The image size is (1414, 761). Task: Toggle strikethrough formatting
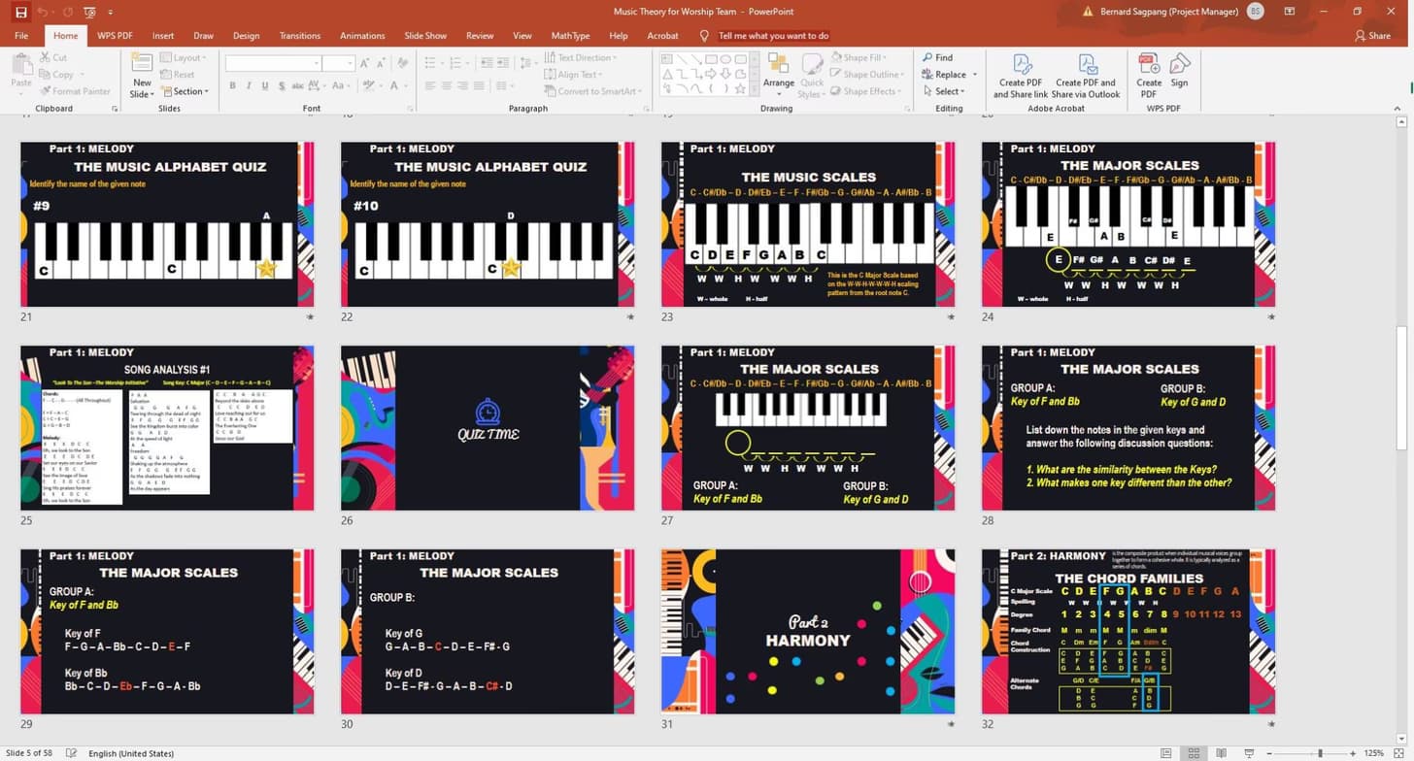296,85
